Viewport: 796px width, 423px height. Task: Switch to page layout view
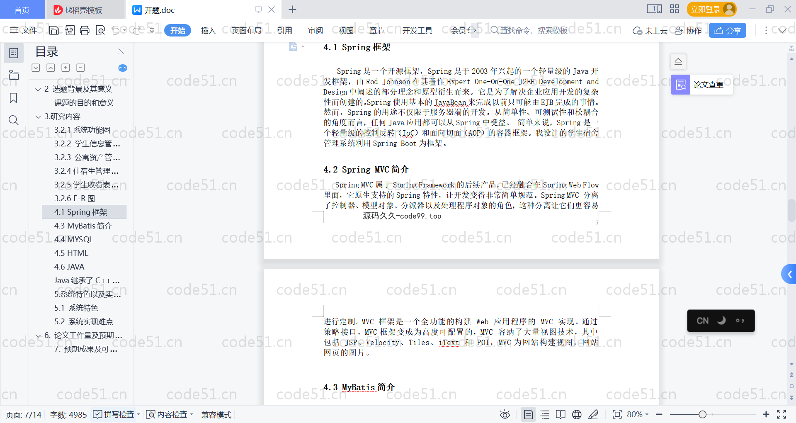tap(529, 414)
